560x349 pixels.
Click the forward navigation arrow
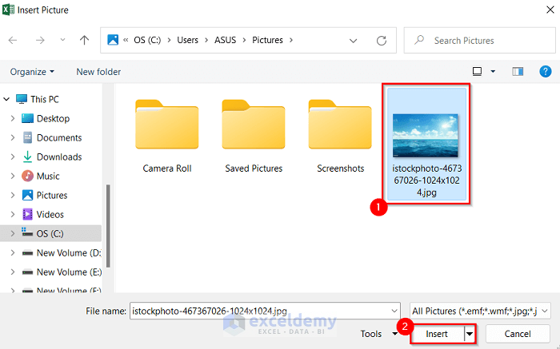click(x=40, y=40)
